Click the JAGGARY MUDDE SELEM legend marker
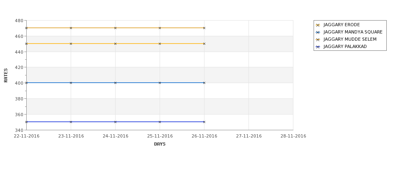The image size is (394, 173). coord(318,40)
